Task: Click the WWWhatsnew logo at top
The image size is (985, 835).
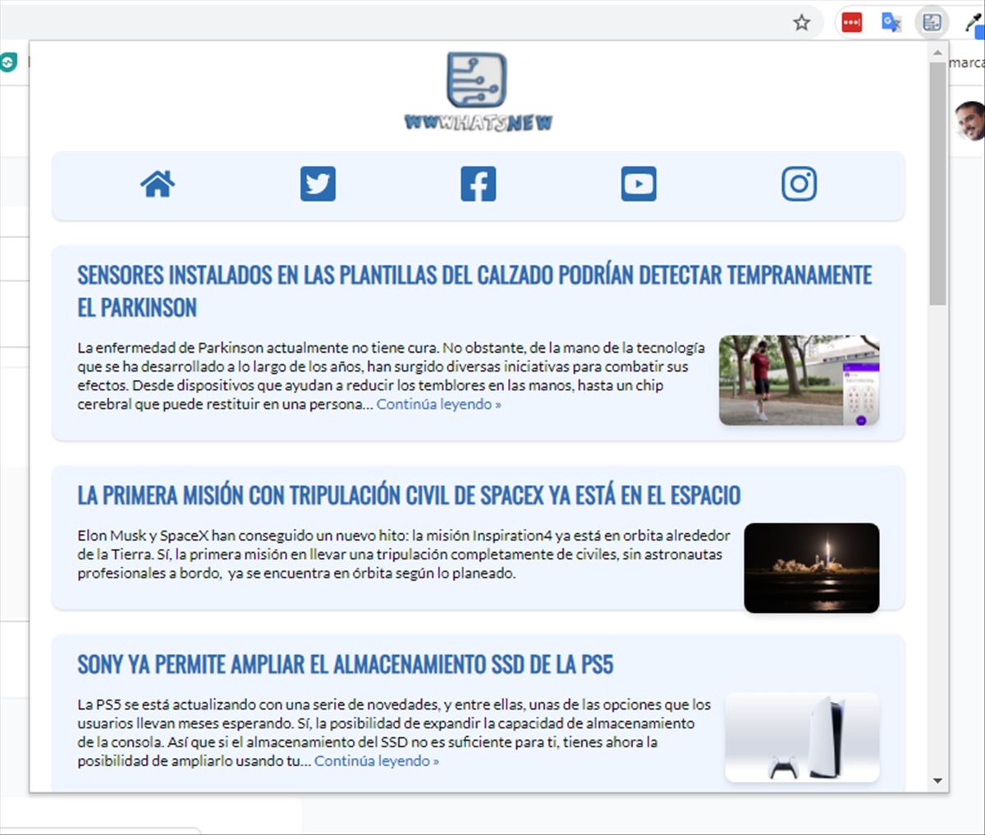Action: pyautogui.click(x=478, y=92)
